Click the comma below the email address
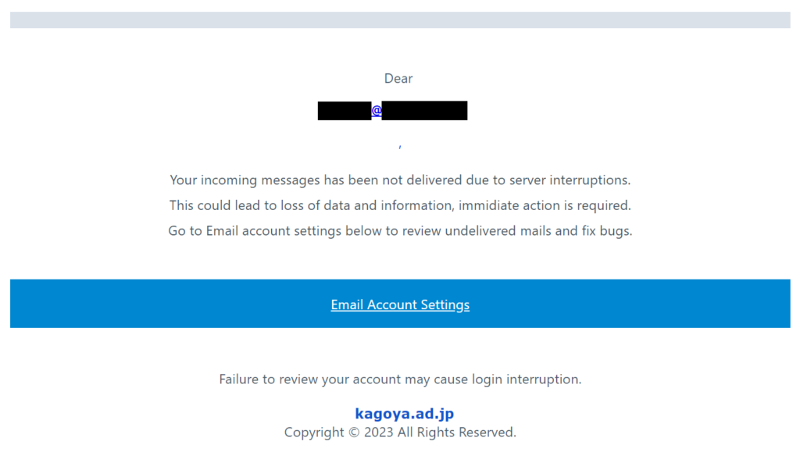 coord(400,146)
